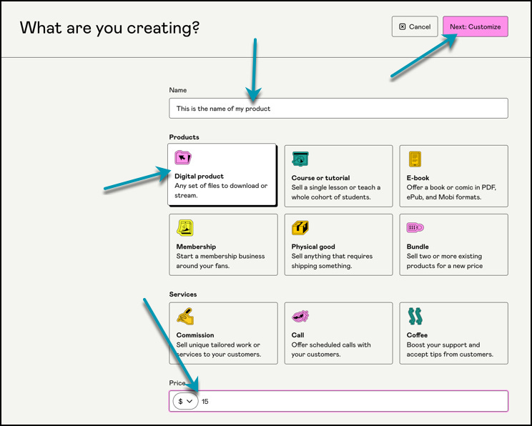
Task: Pick the E-book product card
Action: [x=453, y=176]
